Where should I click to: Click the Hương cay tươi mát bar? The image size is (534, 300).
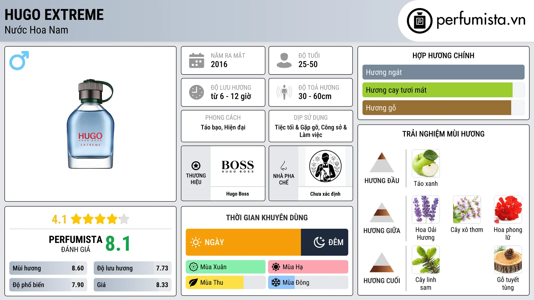click(443, 90)
